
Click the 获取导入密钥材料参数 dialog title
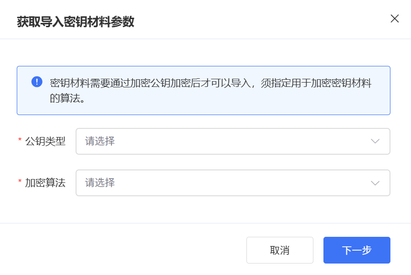point(76,21)
